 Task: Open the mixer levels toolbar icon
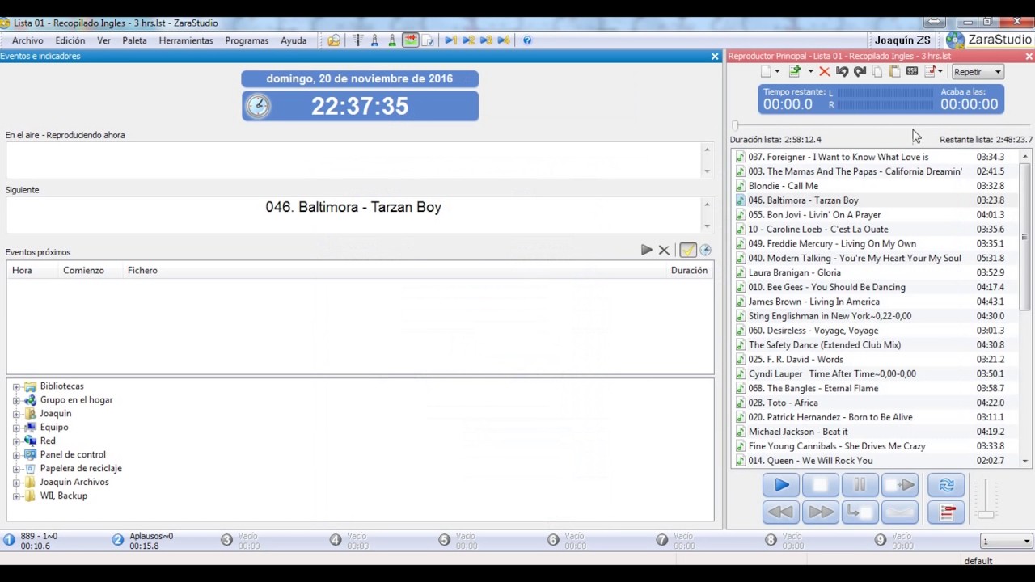coord(357,40)
